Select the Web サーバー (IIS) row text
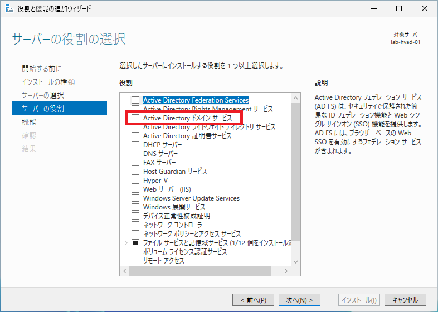 coord(167,189)
